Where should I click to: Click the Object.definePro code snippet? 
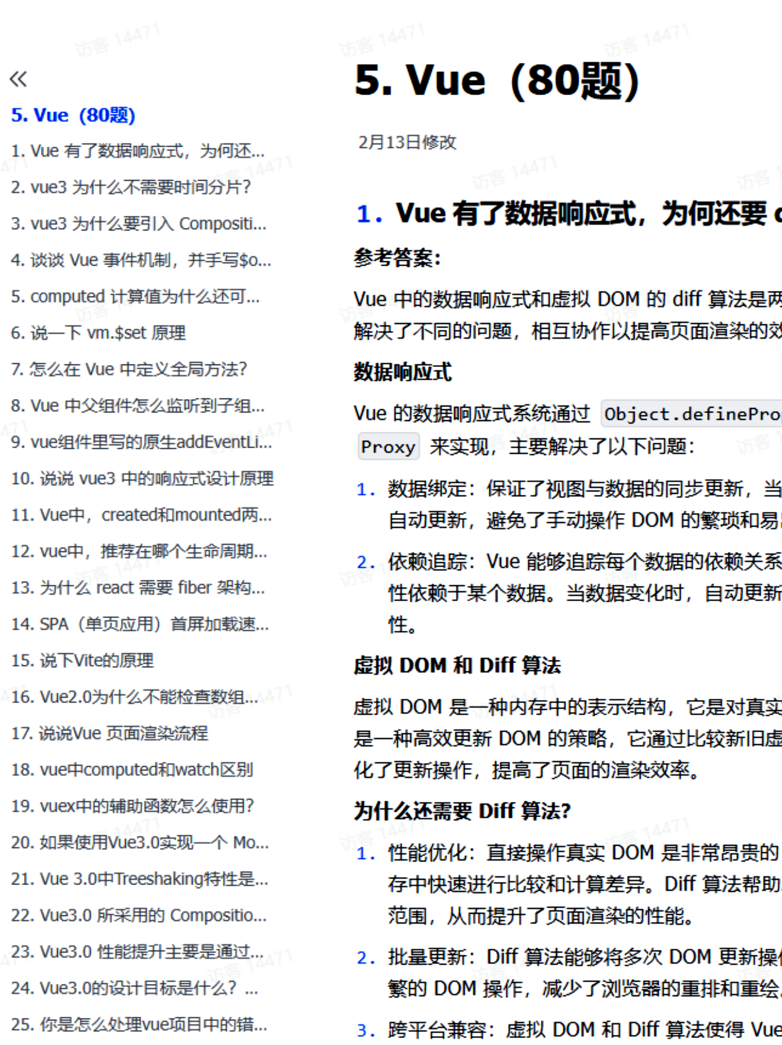pos(691,414)
